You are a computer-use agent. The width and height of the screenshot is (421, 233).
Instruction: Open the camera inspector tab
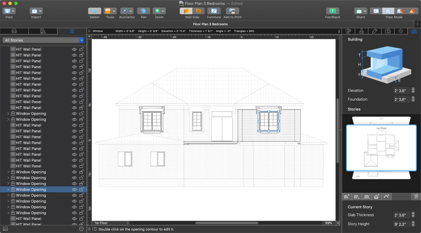click(x=388, y=31)
